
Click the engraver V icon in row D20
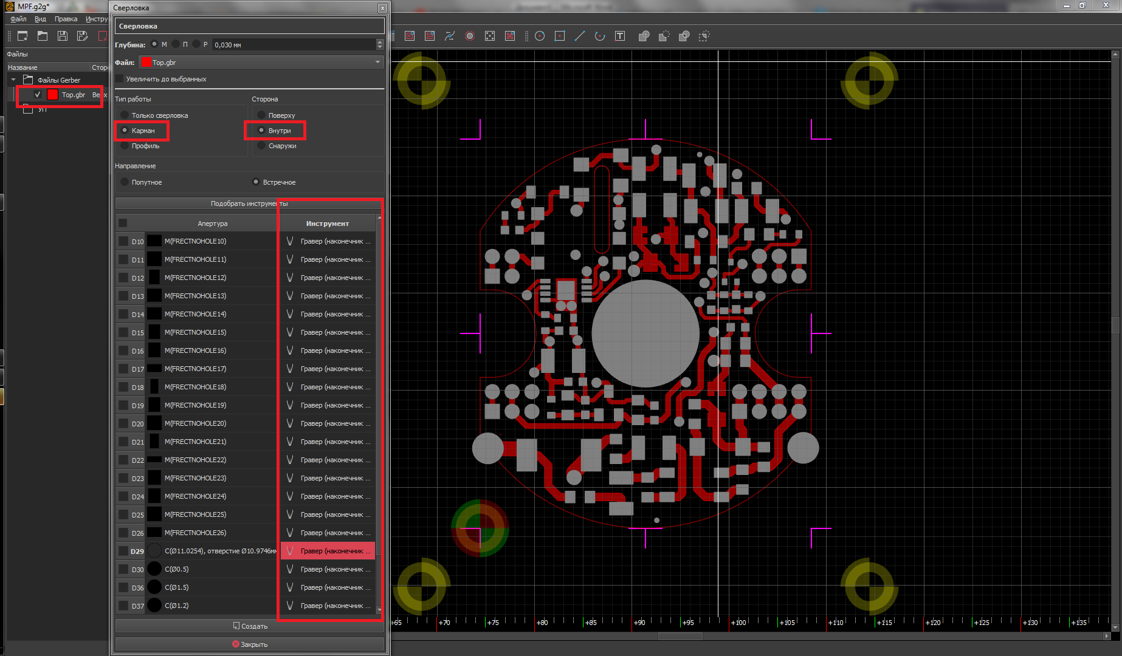[290, 423]
